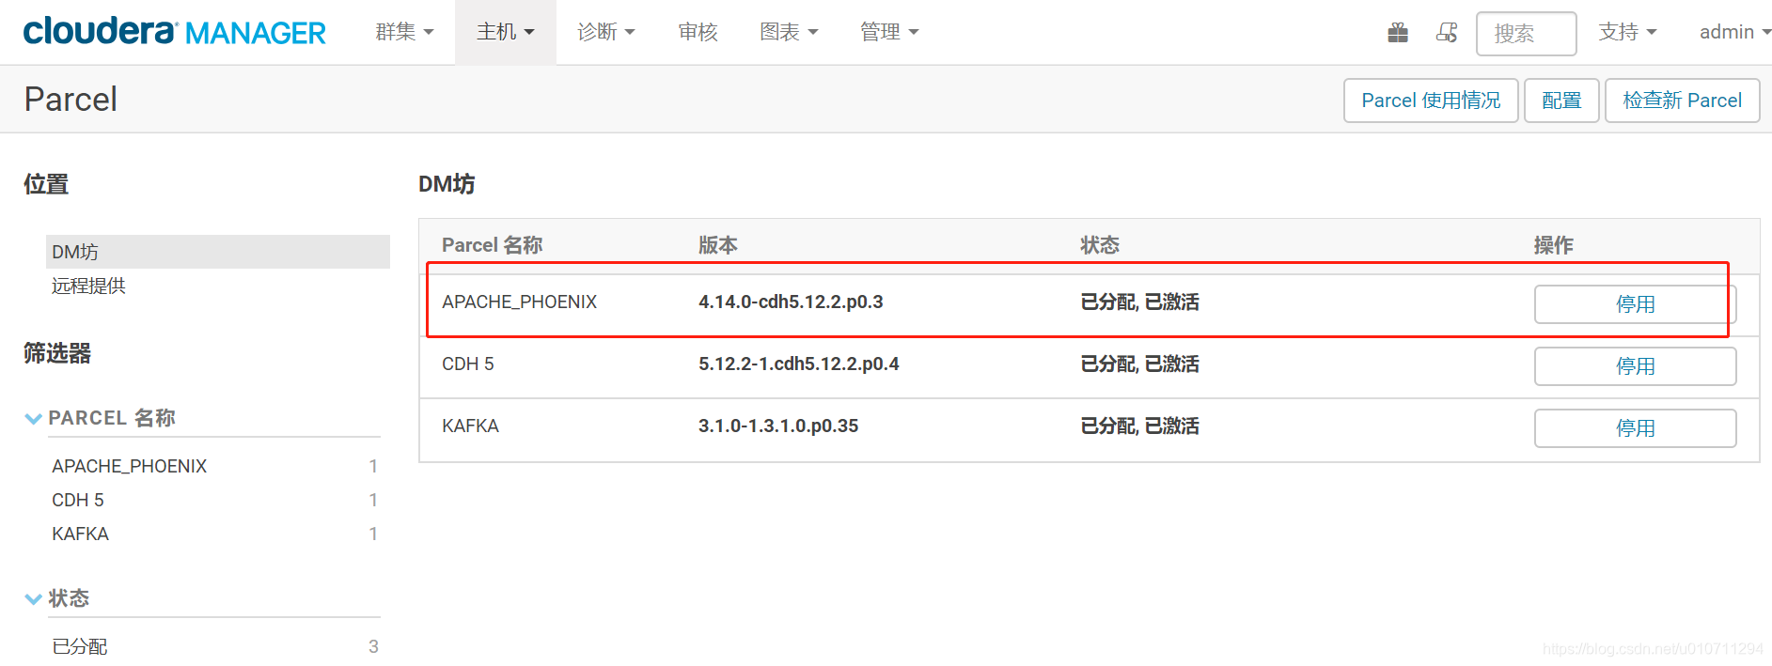
Task: Open the 诊断 dropdown menu
Action: pos(606,32)
